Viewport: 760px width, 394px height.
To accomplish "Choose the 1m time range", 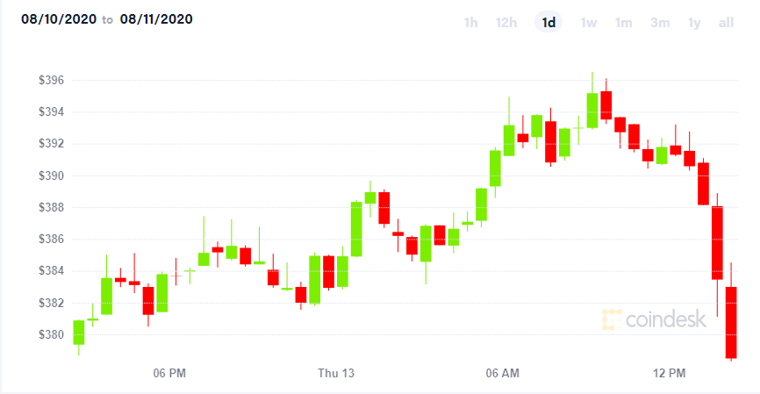I will pyautogui.click(x=623, y=23).
